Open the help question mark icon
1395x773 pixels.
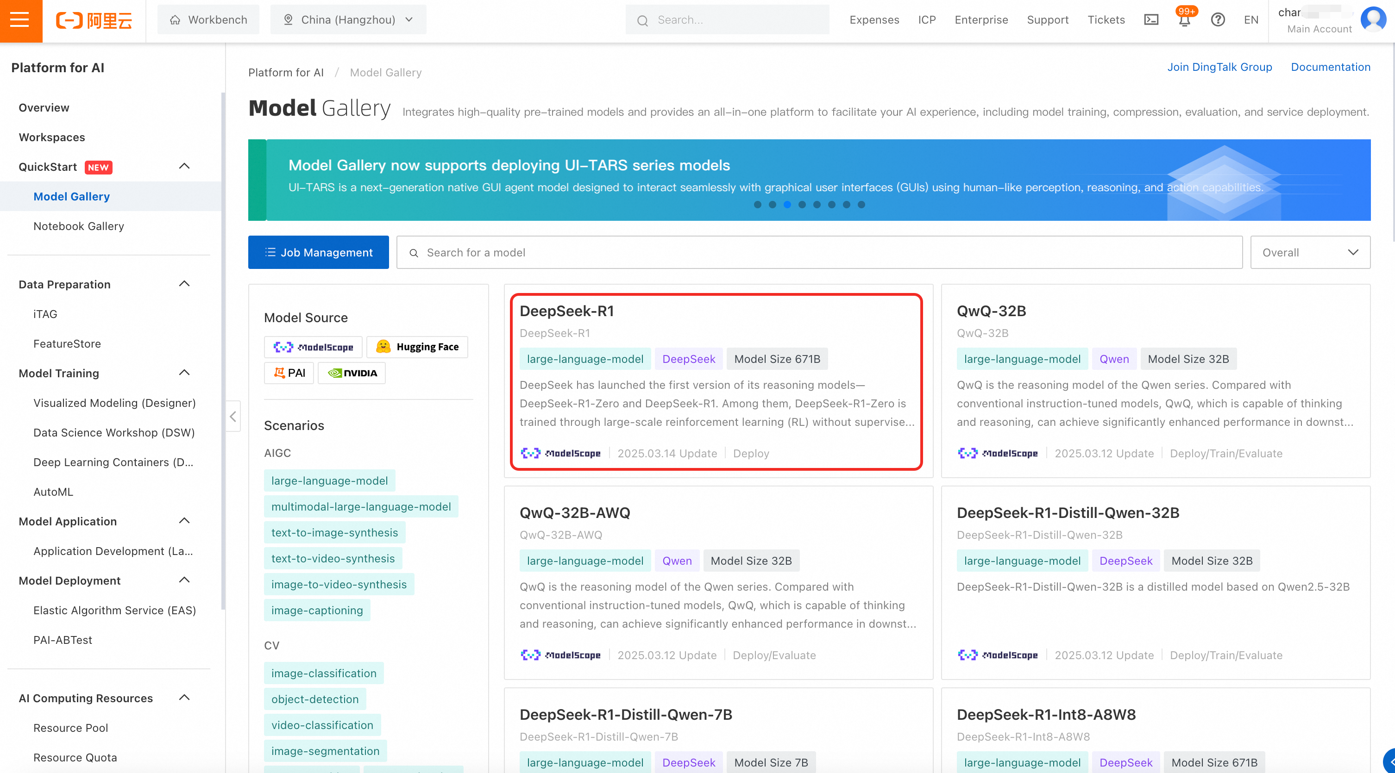(1217, 20)
